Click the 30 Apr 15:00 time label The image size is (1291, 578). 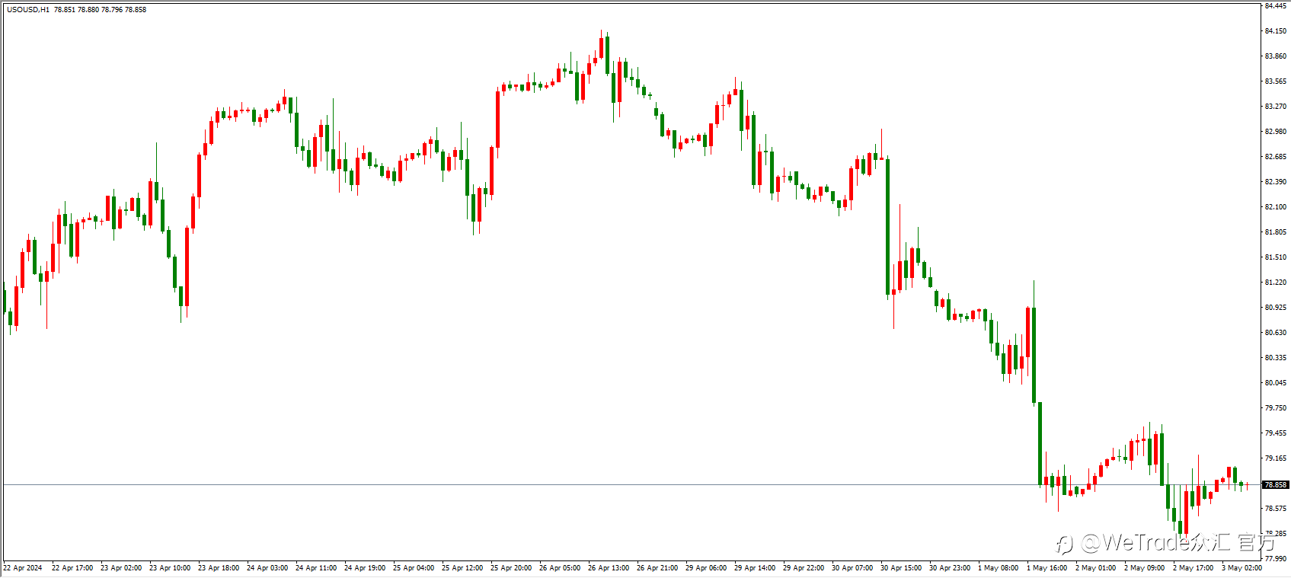[x=901, y=568]
